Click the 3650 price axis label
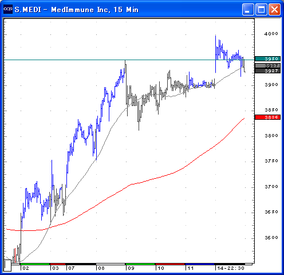Image resolution: width=284 pixels, height=275 pixels. (271, 212)
